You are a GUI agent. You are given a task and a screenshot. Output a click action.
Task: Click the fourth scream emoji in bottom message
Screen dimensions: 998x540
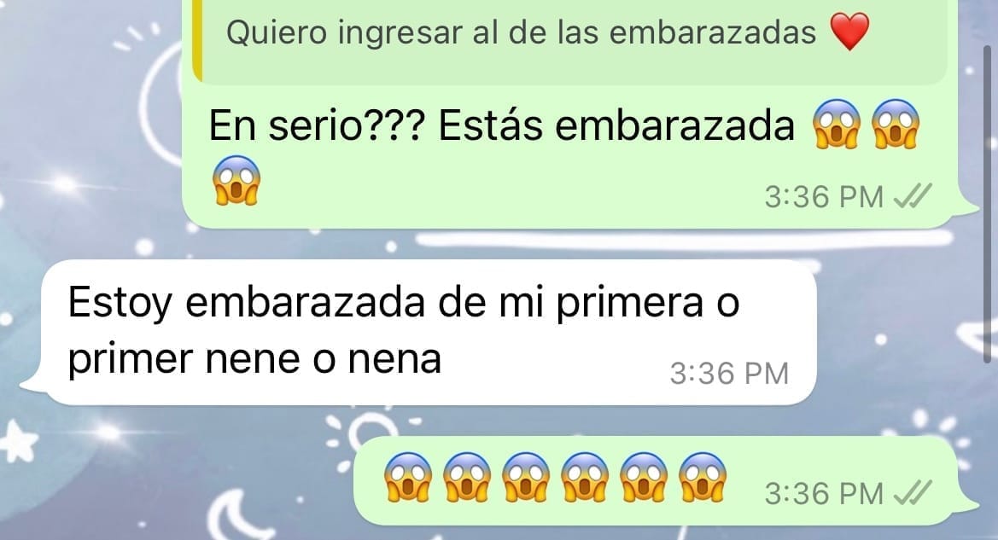point(585,478)
